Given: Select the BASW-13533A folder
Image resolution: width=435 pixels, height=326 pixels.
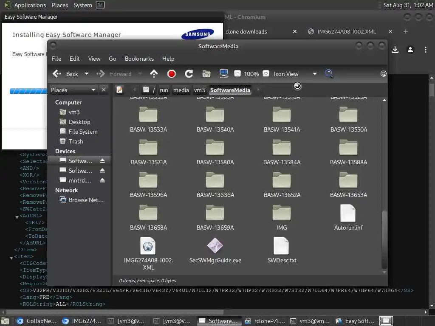Looking at the screenshot, I should pos(148,120).
